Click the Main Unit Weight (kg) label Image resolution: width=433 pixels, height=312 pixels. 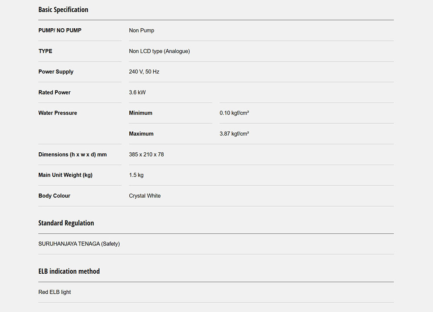[x=65, y=175]
